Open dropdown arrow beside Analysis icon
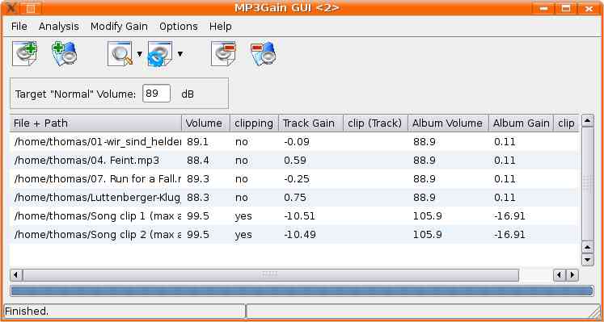This screenshot has height=322, width=604. (139, 54)
